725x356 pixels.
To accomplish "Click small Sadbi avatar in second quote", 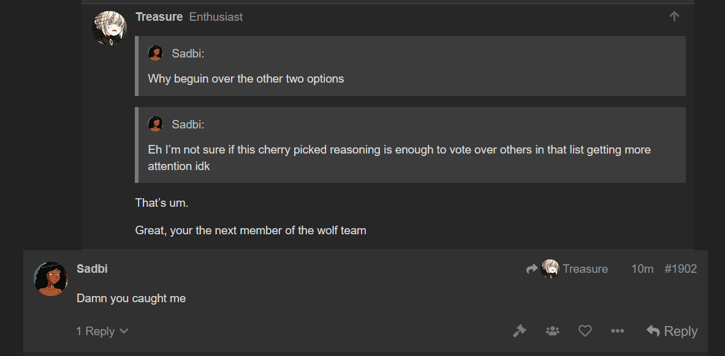I will pyautogui.click(x=156, y=124).
